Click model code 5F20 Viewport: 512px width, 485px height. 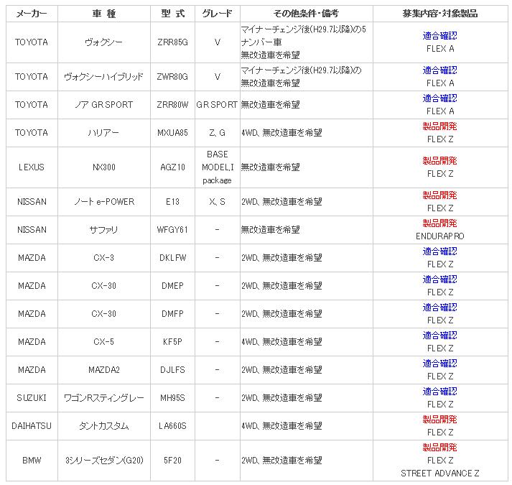[172, 461]
